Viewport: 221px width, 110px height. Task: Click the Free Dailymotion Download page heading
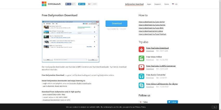60,15
